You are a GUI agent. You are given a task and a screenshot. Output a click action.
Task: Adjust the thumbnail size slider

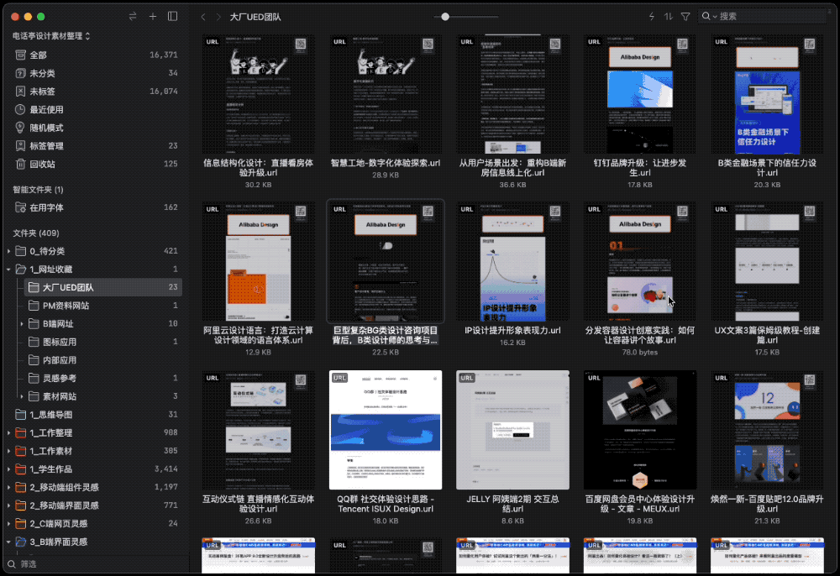pyautogui.click(x=444, y=17)
